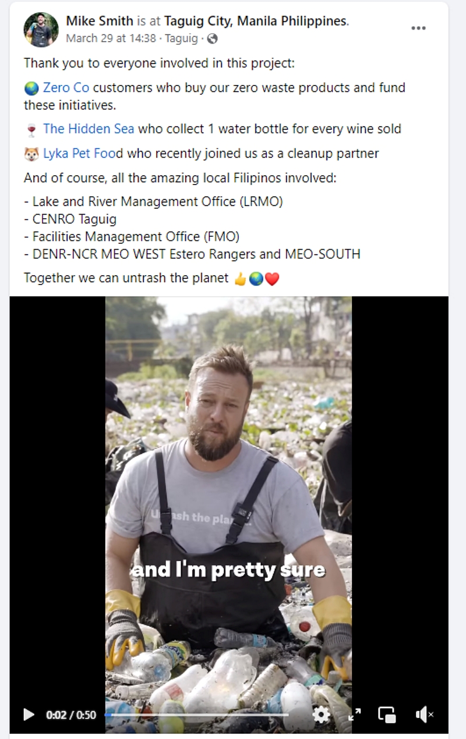The height and width of the screenshot is (739, 466).
Task: Open Taguig City, Manila Philippines location link
Action: point(256,21)
